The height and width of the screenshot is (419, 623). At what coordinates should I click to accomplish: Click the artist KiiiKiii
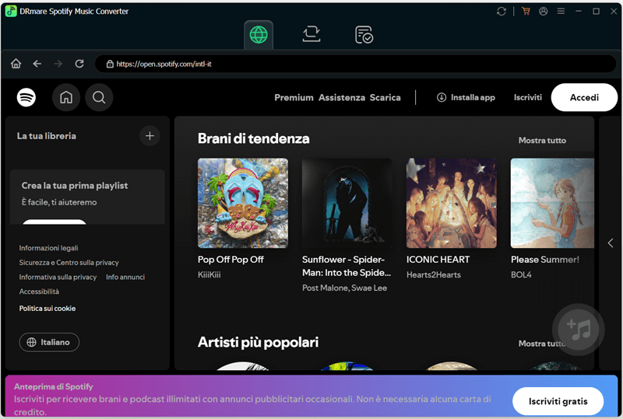coord(209,274)
